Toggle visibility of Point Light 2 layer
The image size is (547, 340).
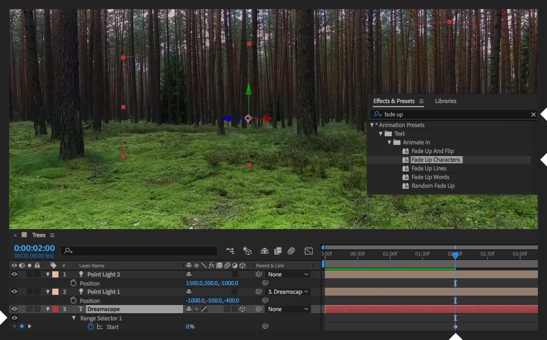coord(14,274)
